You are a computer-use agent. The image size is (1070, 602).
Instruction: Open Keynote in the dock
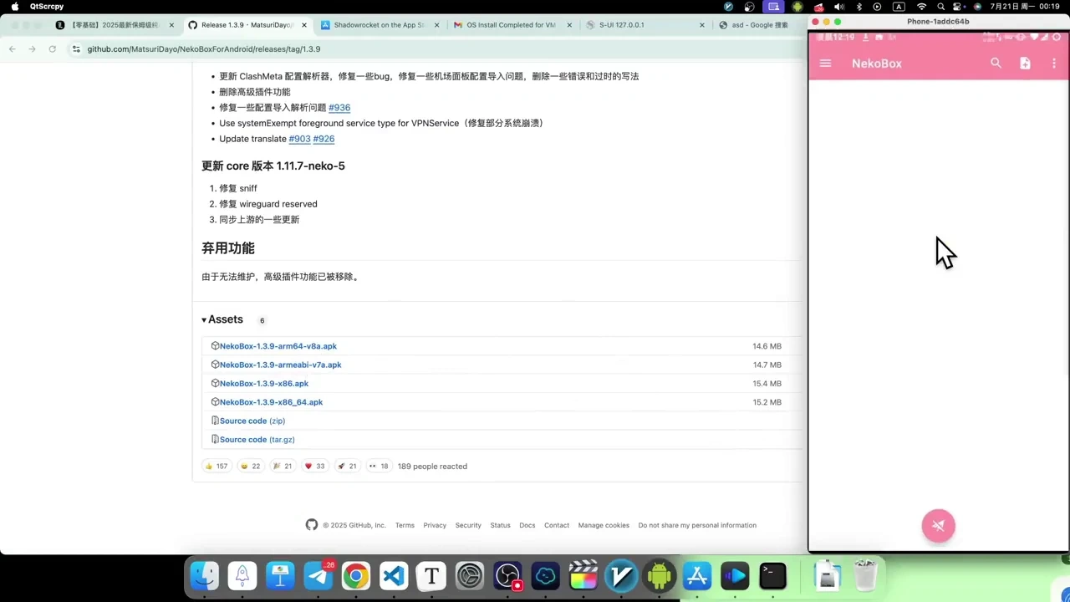coord(280,576)
